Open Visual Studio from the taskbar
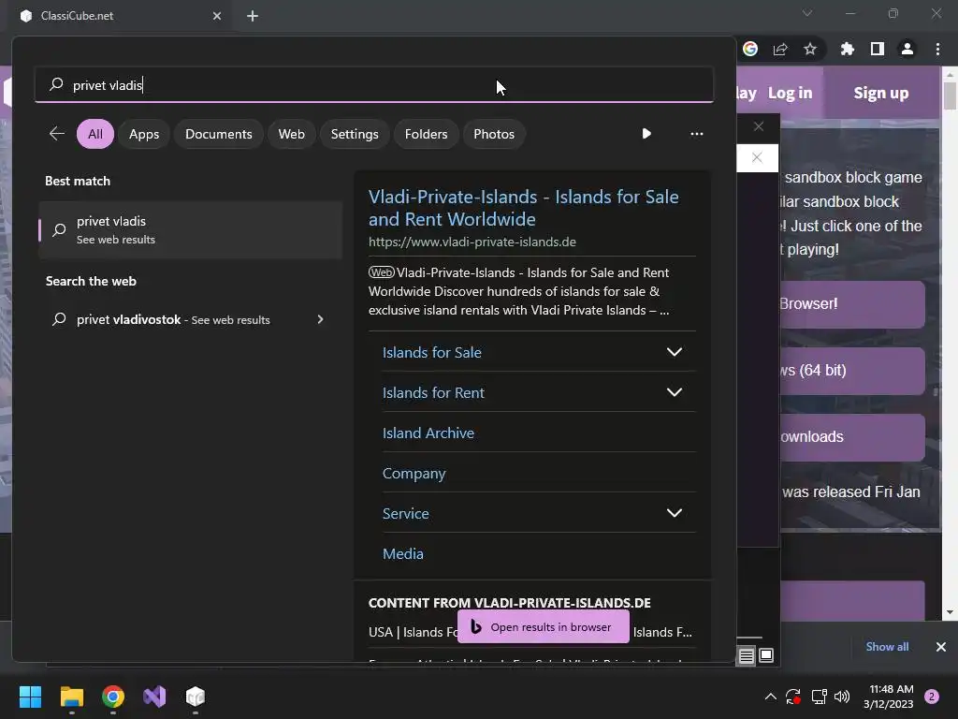 point(154,697)
